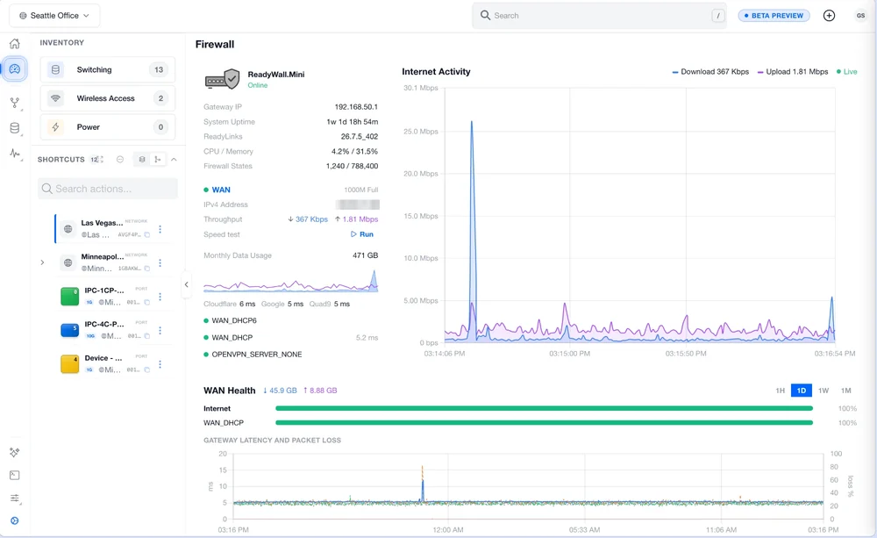This screenshot has height=538, width=877.
Task: Switch shortcuts to tree view
Action: (158, 160)
